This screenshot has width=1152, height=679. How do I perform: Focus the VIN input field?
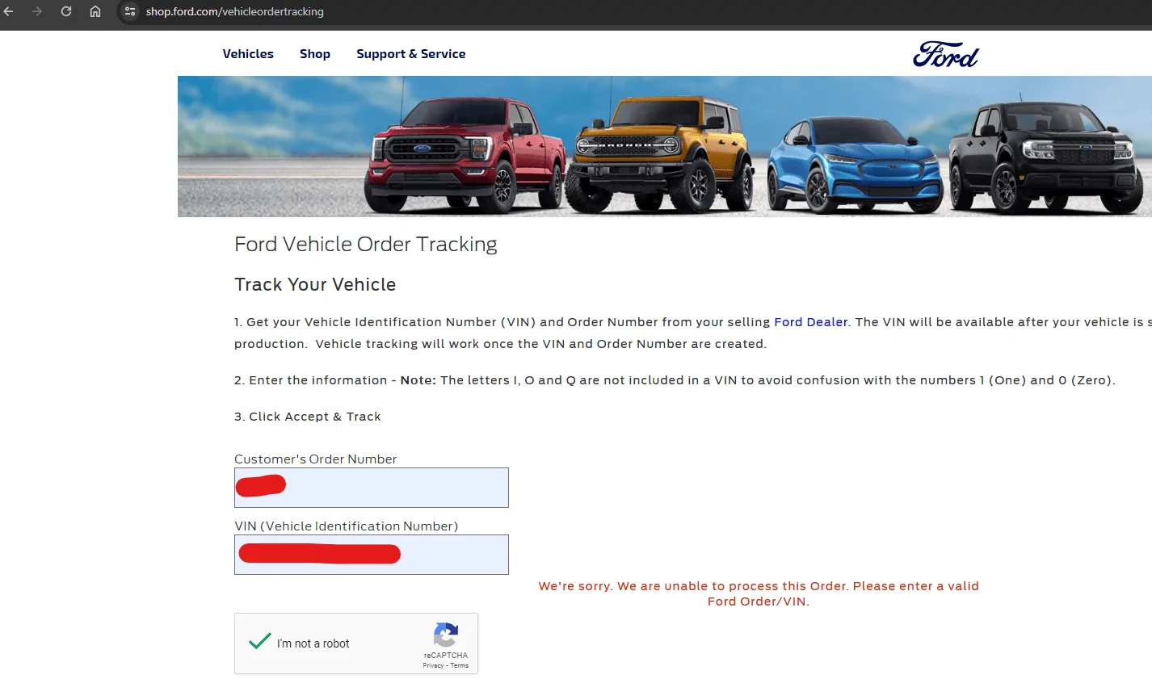click(372, 555)
